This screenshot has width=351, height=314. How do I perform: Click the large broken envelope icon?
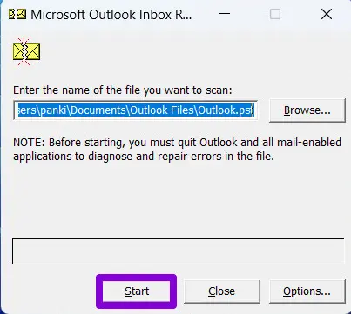point(26,51)
